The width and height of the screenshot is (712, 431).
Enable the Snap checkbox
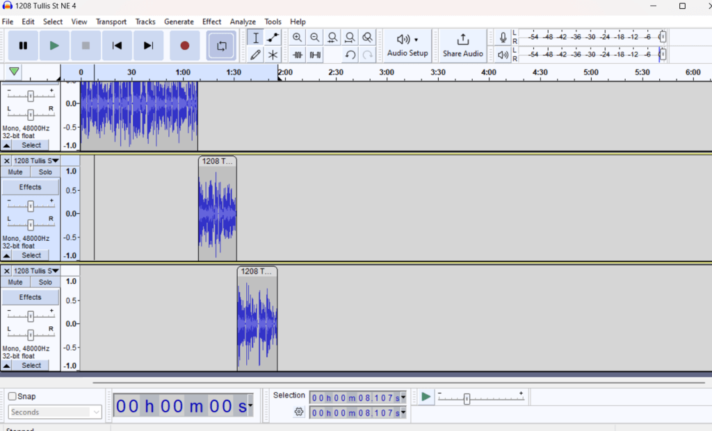[13, 396]
